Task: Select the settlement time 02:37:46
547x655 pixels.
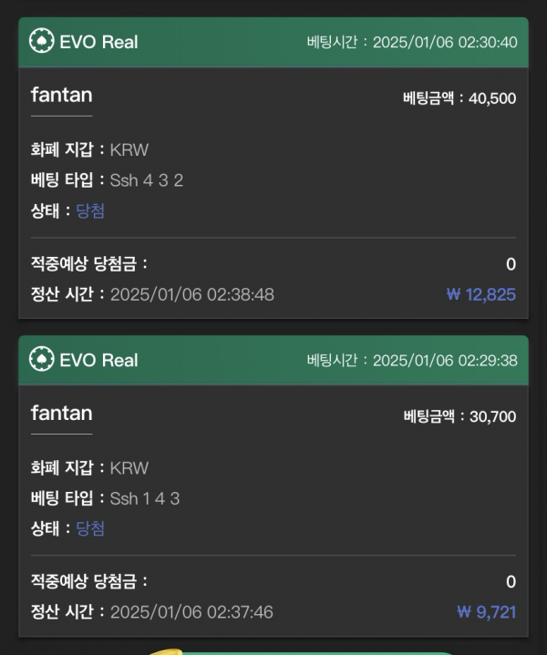Action: click(191, 612)
